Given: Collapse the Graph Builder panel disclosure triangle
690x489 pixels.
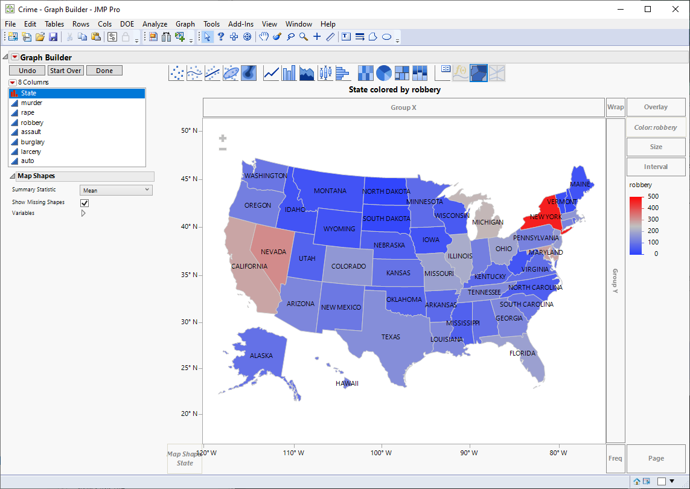Looking at the screenshot, I should pyautogui.click(x=5, y=56).
